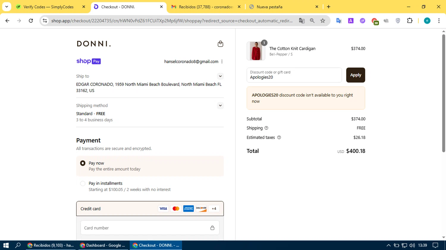Select Pay in installments option
The width and height of the screenshot is (446, 250).
pos(83,184)
